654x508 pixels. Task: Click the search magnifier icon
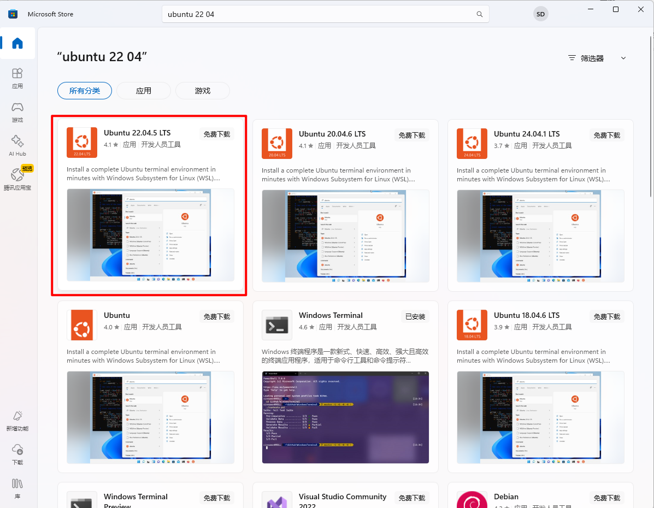pyautogui.click(x=480, y=14)
